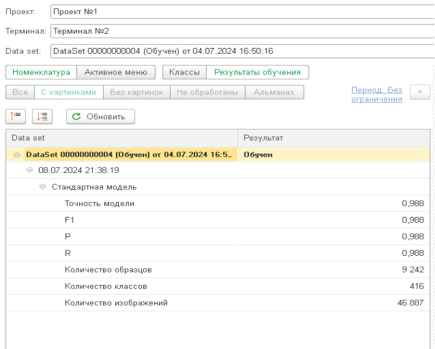Image resolution: width=435 pixels, height=349 pixels.
Task: Open the Активное меню tab
Action: 116,73
